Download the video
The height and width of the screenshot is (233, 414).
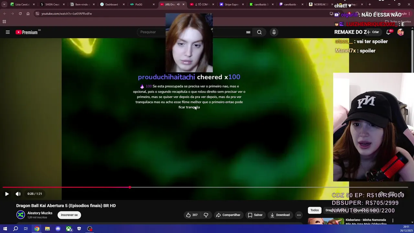coord(280,215)
